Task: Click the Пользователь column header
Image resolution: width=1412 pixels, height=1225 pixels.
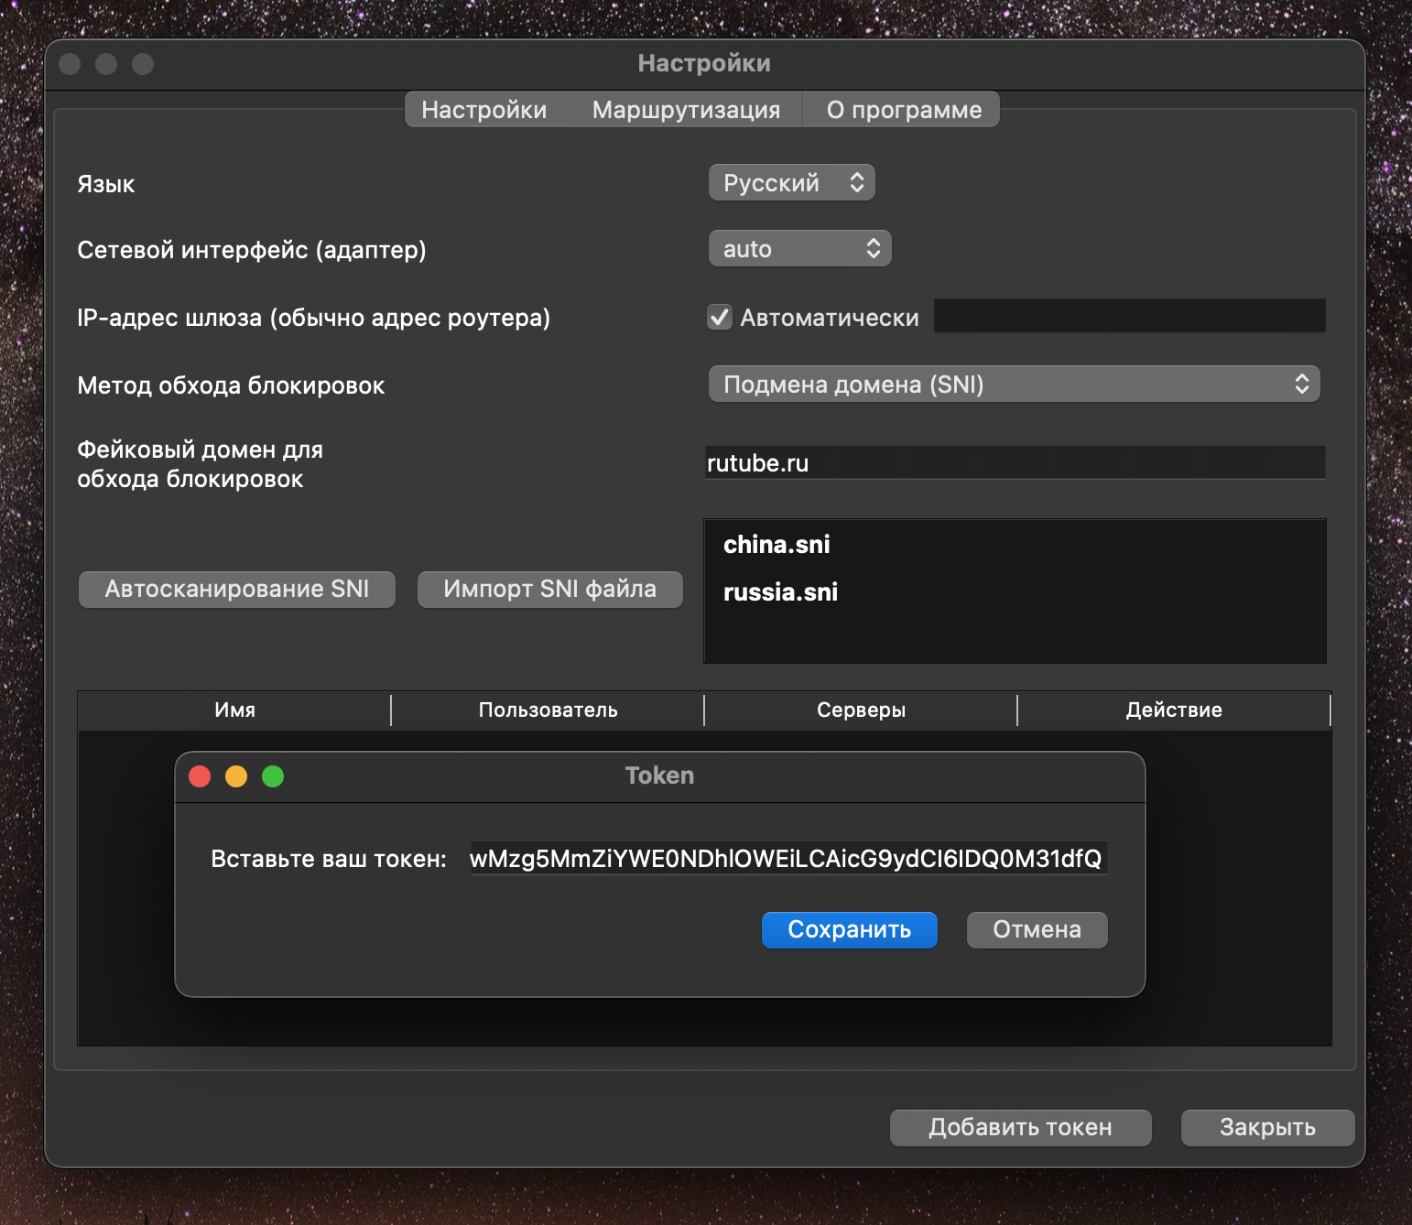Action: 548,710
